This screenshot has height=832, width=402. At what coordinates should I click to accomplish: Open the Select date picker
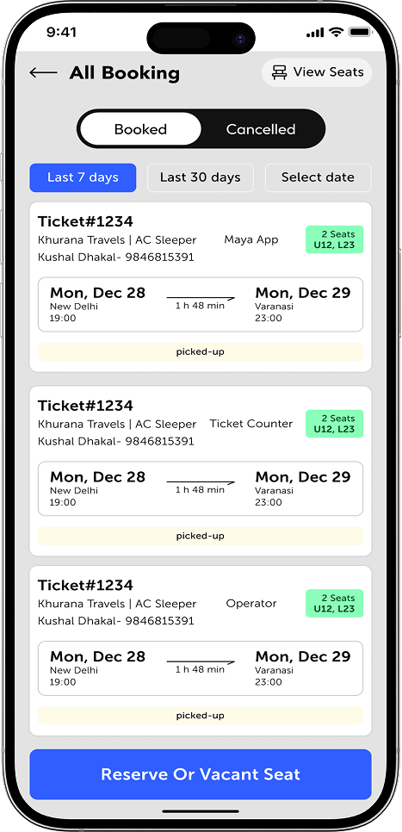319,177
